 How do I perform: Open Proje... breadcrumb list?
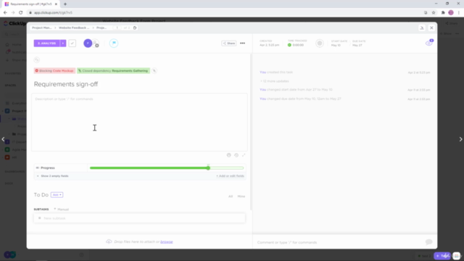coord(101,28)
